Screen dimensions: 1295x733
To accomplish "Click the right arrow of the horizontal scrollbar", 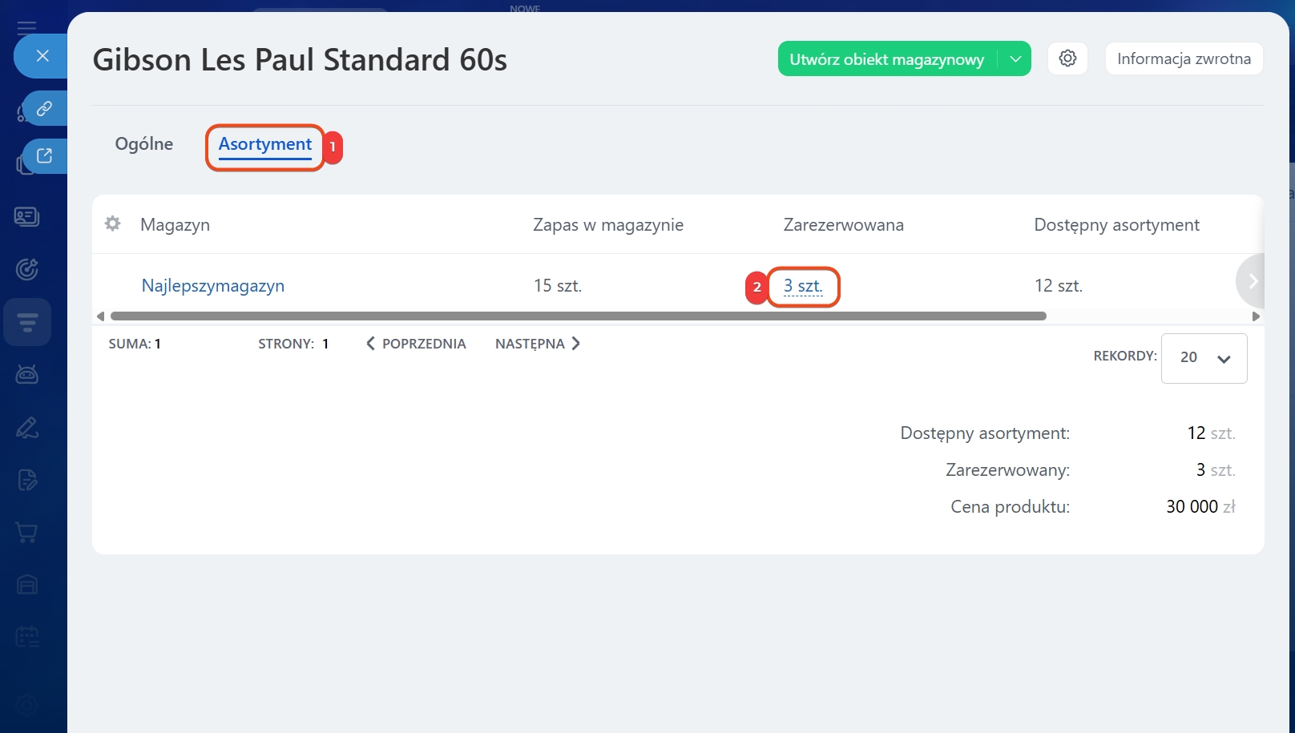I will [1256, 316].
